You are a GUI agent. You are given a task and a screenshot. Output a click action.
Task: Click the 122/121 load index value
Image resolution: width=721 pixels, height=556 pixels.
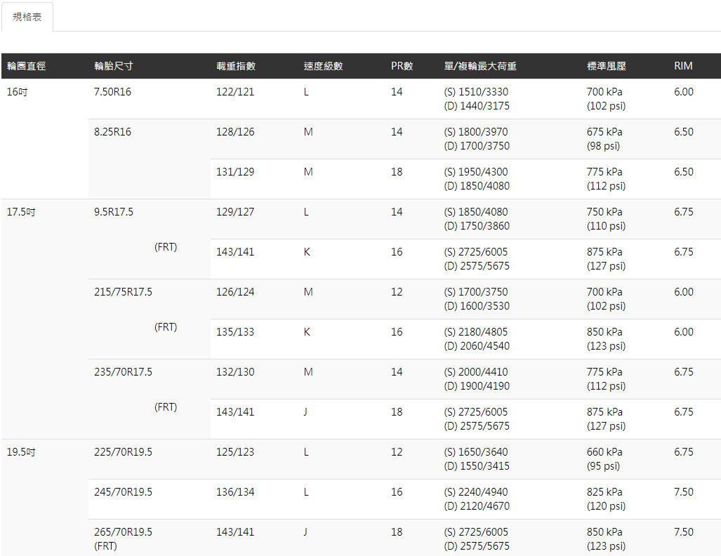coord(235,92)
